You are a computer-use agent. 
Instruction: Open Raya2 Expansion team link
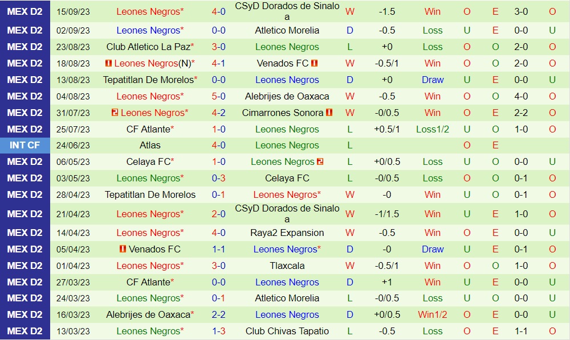287,233
